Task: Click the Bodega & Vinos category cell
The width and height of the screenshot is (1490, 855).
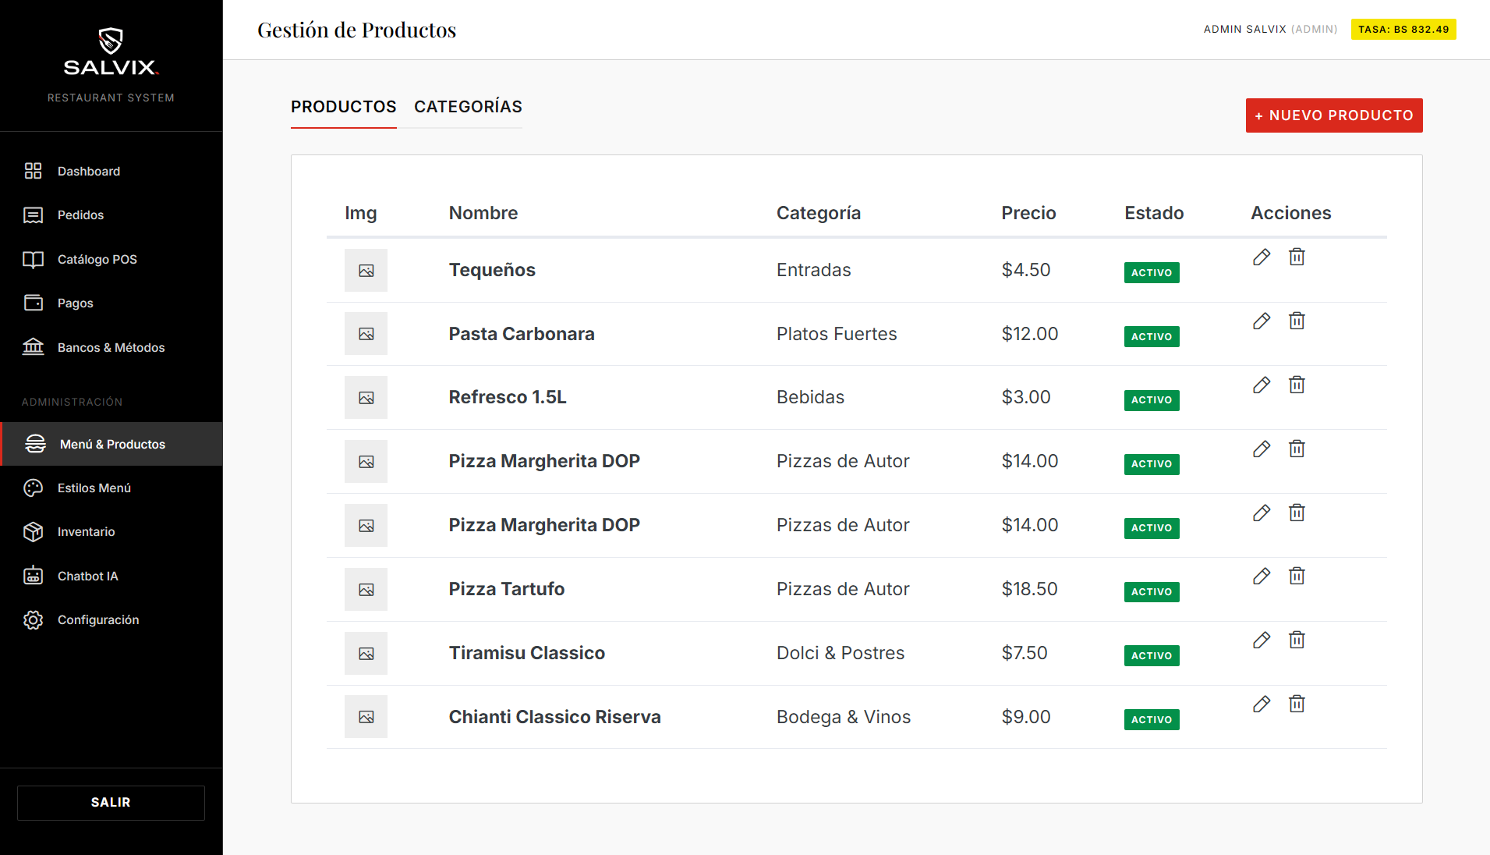Action: click(x=844, y=717)
